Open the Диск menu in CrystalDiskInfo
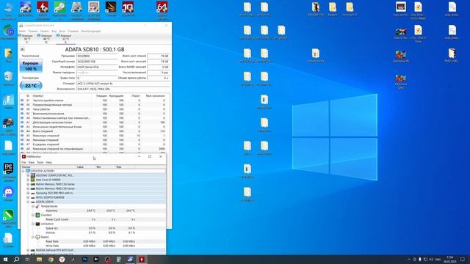 (x=62, y=31)
